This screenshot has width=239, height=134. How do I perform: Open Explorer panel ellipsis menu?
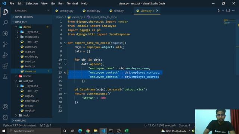47,10
